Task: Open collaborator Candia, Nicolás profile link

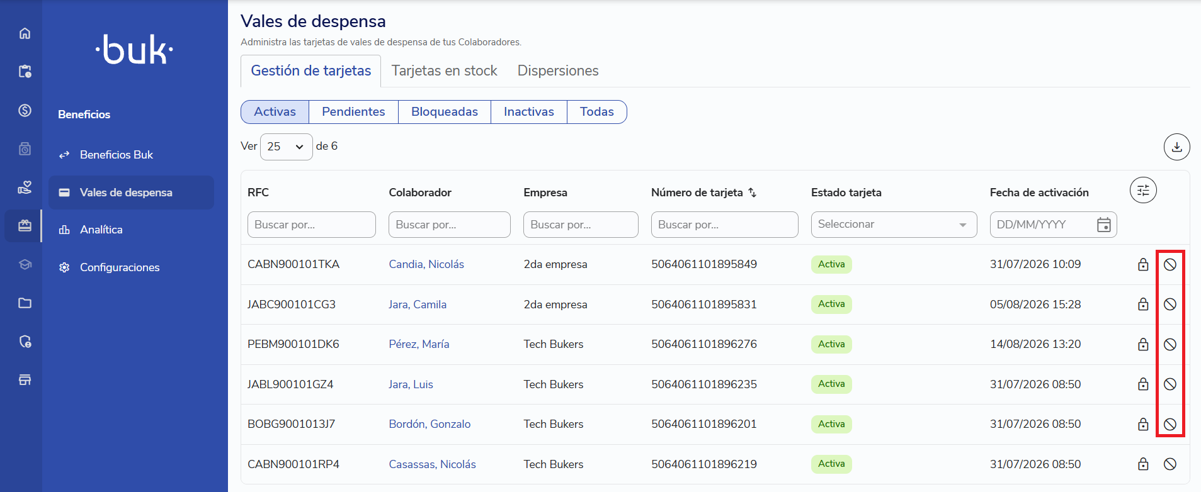Action: pos(426,264)
